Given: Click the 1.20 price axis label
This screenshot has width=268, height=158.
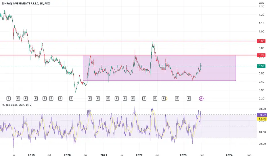Looking at the screenshot, I should (x=261, y=15).
